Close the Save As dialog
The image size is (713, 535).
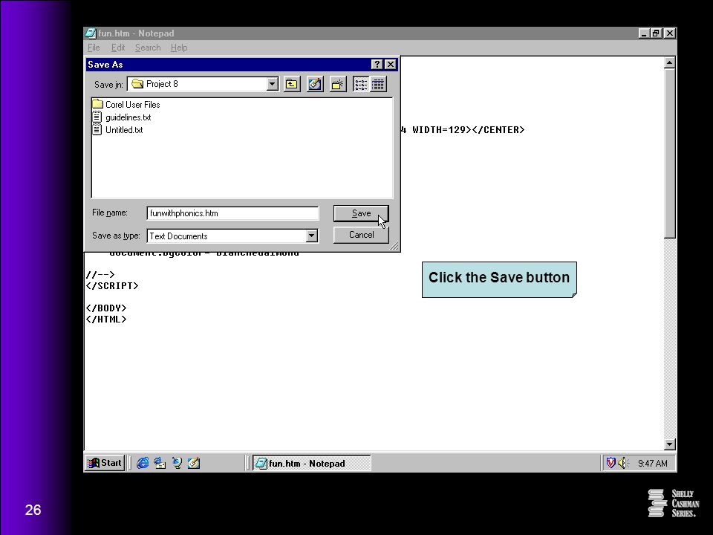point(390,65)
